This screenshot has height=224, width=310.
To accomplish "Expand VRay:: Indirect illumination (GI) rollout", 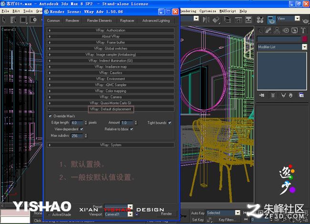I will point(111,61).
